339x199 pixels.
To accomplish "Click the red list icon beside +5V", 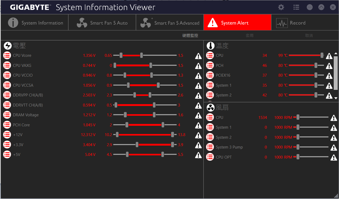I will (7, 155).
